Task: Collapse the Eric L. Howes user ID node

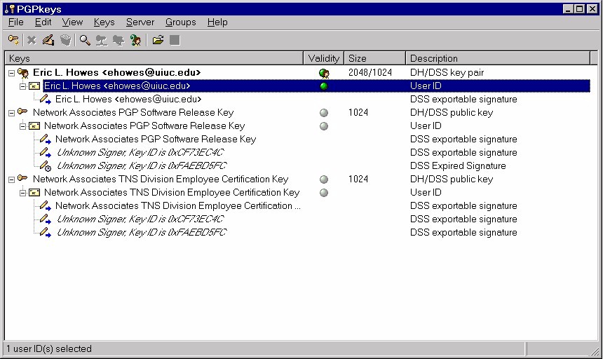Action: (22, 86)
